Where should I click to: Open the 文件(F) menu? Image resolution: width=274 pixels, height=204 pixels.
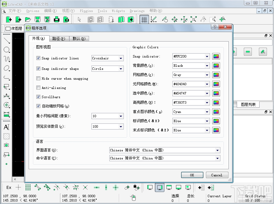pos(15,11)
